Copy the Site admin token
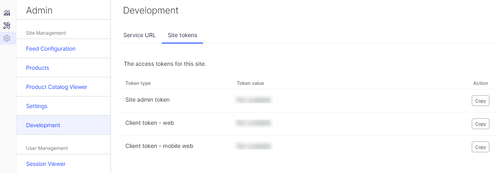 [x=480, y=101]
